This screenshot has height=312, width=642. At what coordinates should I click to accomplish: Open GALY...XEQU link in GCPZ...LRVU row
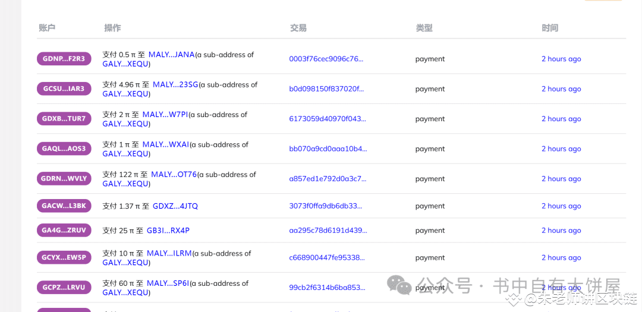125,292
